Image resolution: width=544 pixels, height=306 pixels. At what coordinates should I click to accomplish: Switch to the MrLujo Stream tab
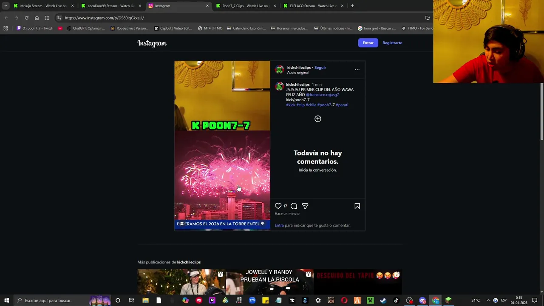point(43,6)
